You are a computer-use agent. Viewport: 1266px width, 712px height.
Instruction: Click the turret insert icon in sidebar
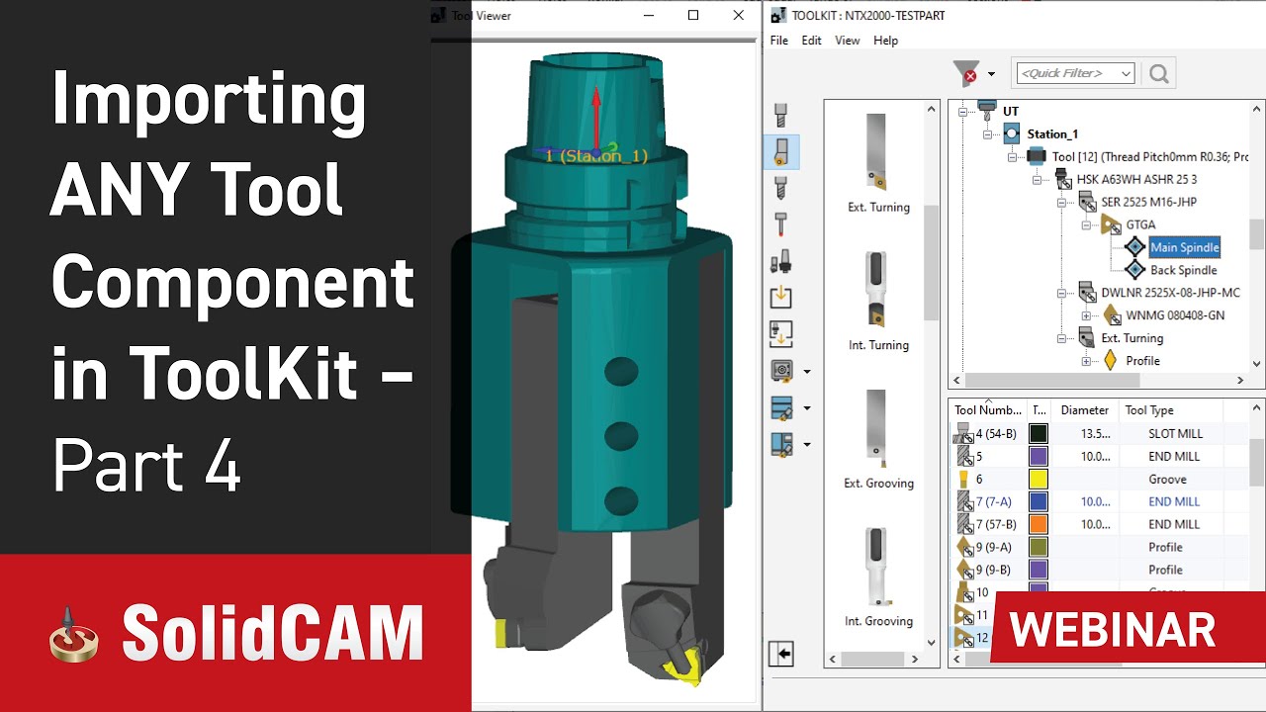click(780, 372)
